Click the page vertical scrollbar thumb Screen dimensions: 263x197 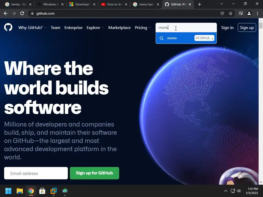pos(261,25)
